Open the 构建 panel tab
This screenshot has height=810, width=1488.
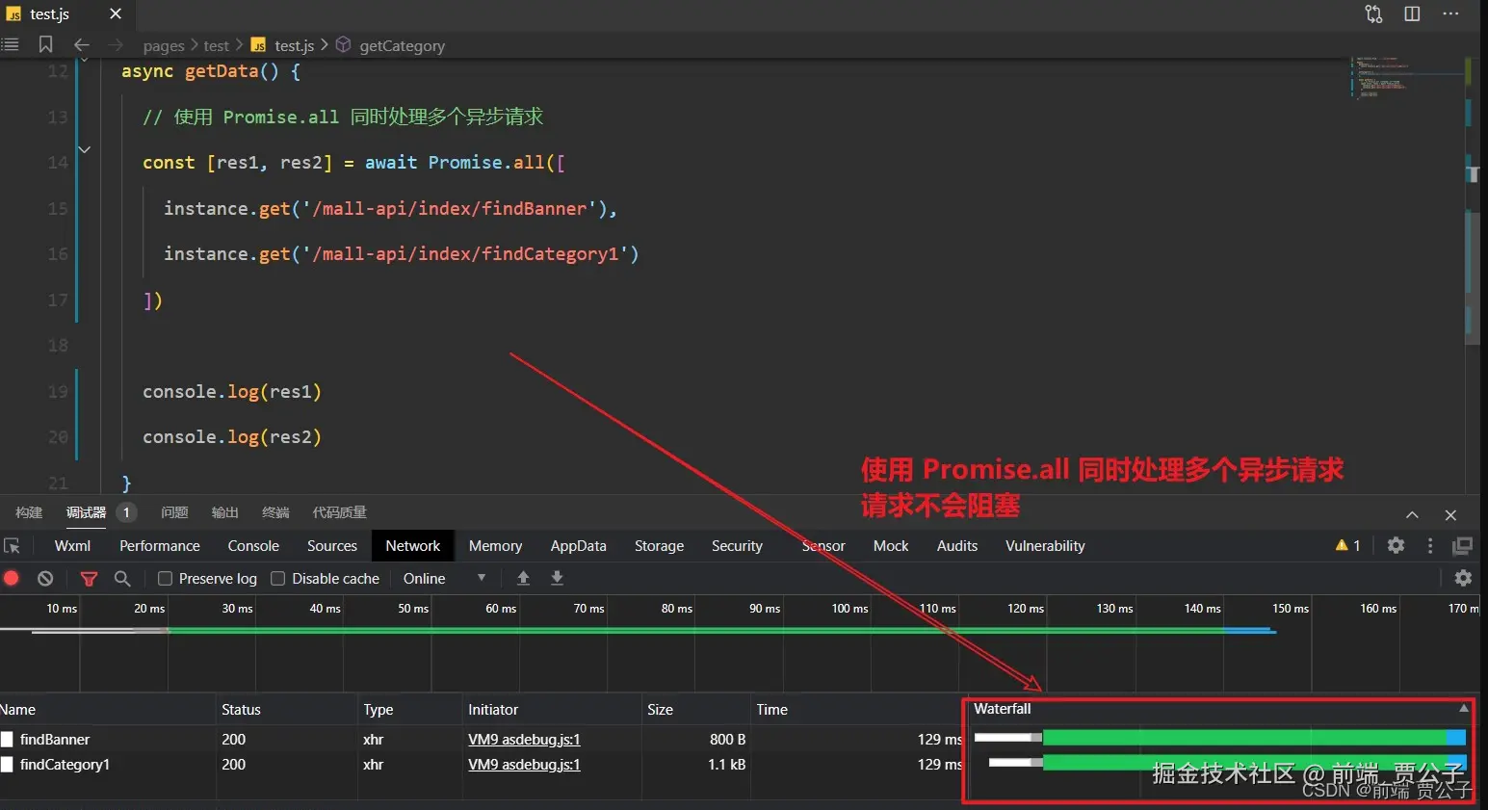pos(29,512)
